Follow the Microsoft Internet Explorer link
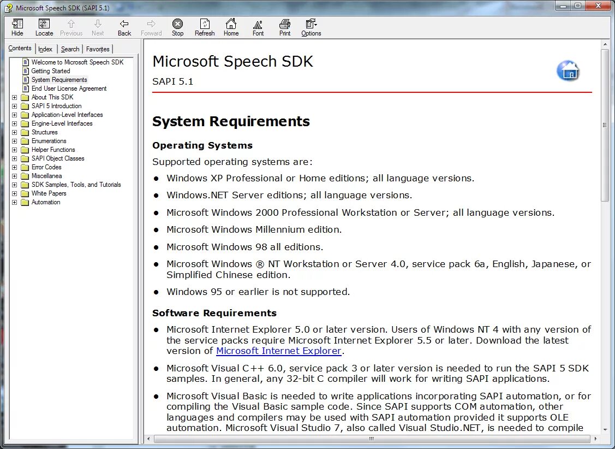The width and height of the screenshot is (615, 449). (278, 351)
